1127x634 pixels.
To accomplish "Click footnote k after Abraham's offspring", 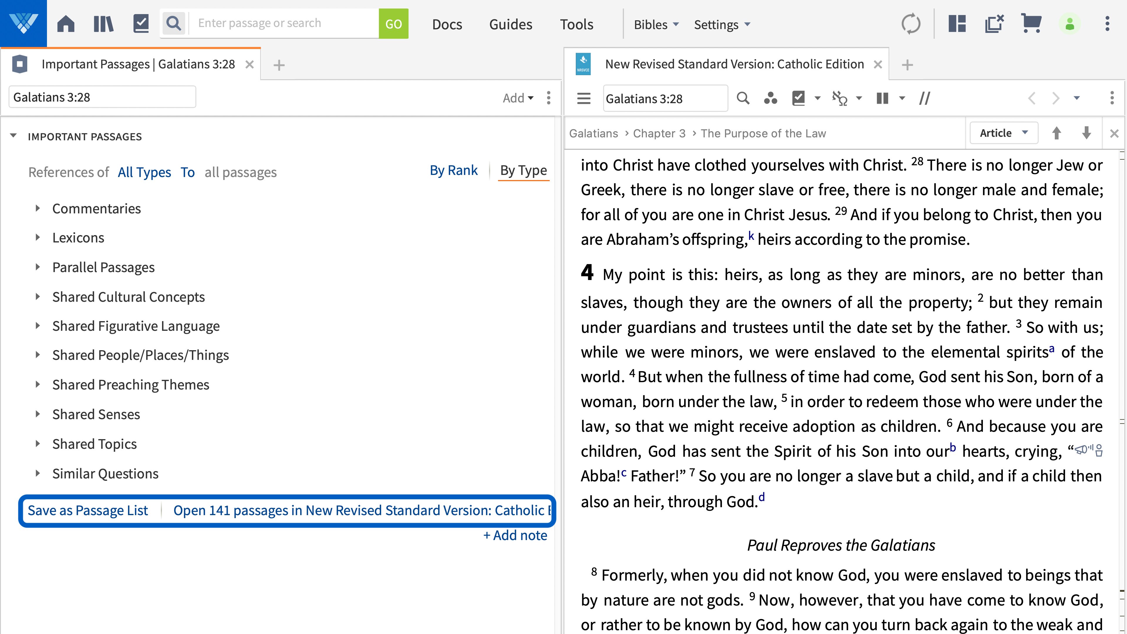I will point(751,236).
